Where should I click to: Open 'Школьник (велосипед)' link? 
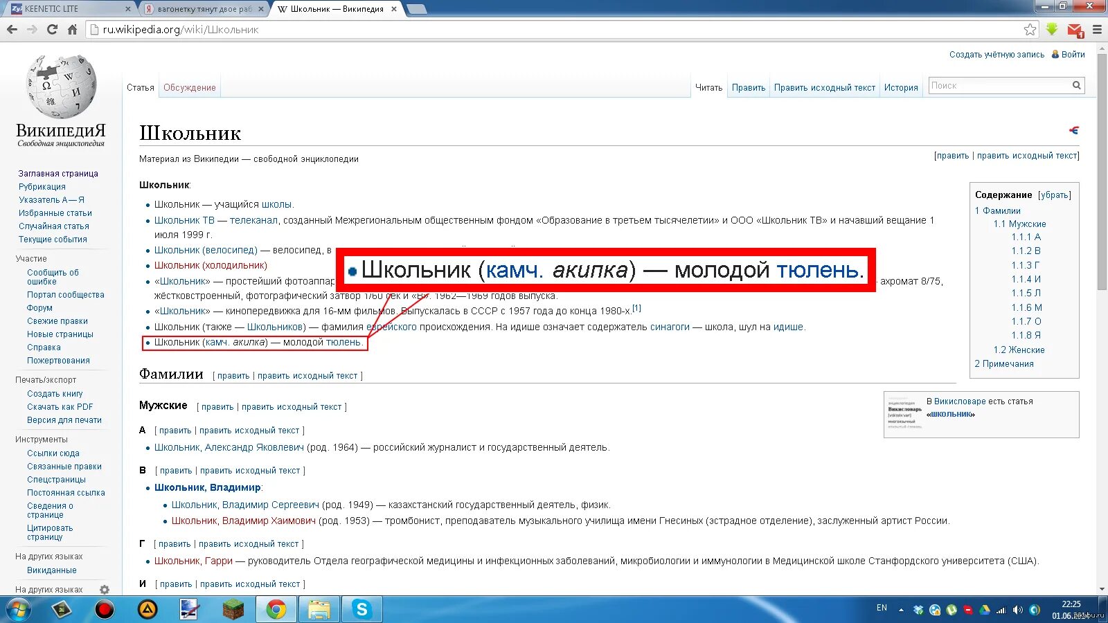(x=206, y=250)
